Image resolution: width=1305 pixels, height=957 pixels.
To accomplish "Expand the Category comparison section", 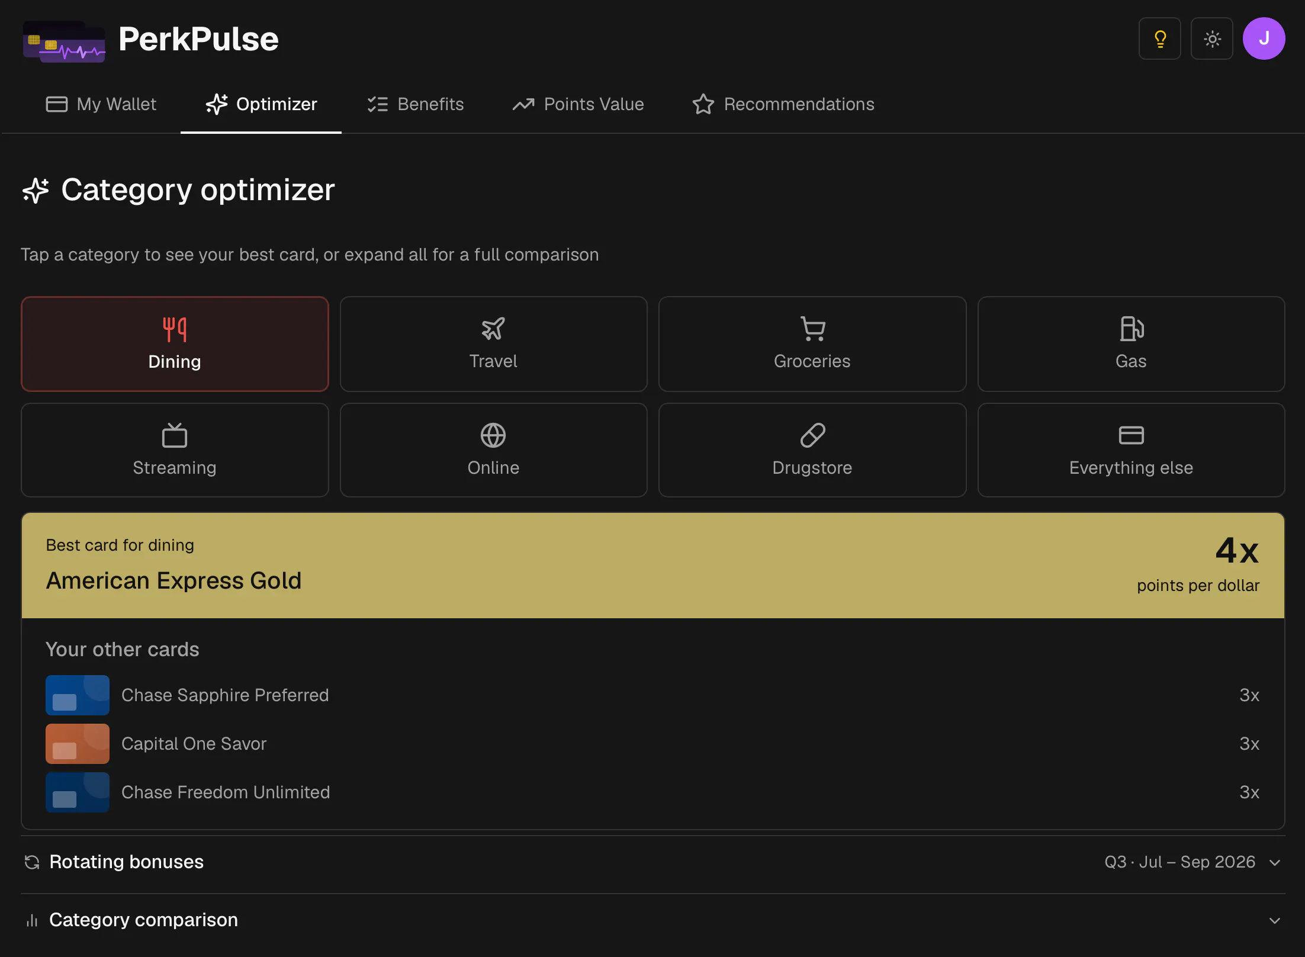I will (x=652, y=920).
